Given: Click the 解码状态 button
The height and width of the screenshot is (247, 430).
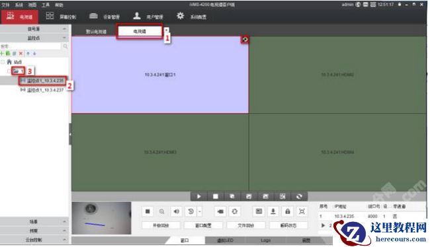Looking at the screenshot, I should [288, 225].
